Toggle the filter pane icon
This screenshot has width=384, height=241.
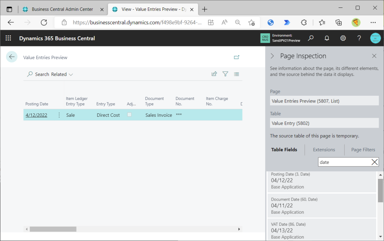click(x=225, y=74)
